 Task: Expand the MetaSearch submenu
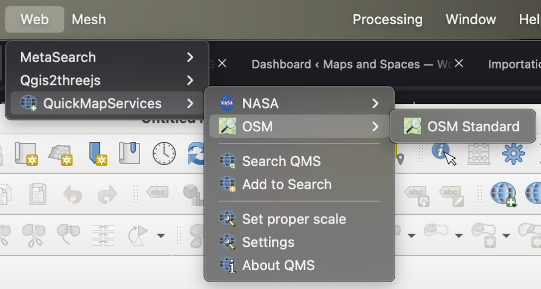tap(107, 57)
